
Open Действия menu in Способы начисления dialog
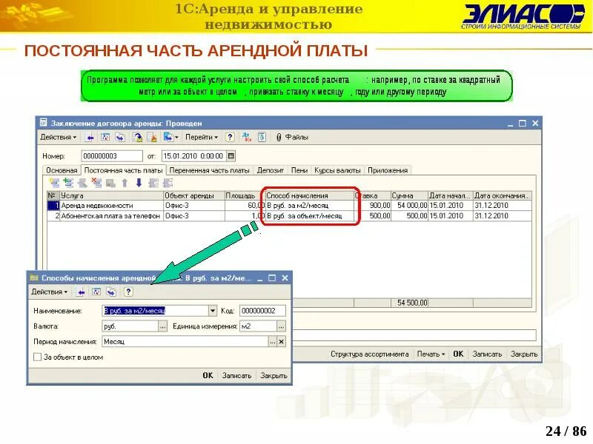(x=49, y=292)
